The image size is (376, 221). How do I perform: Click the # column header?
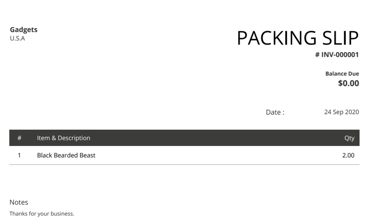19,138
